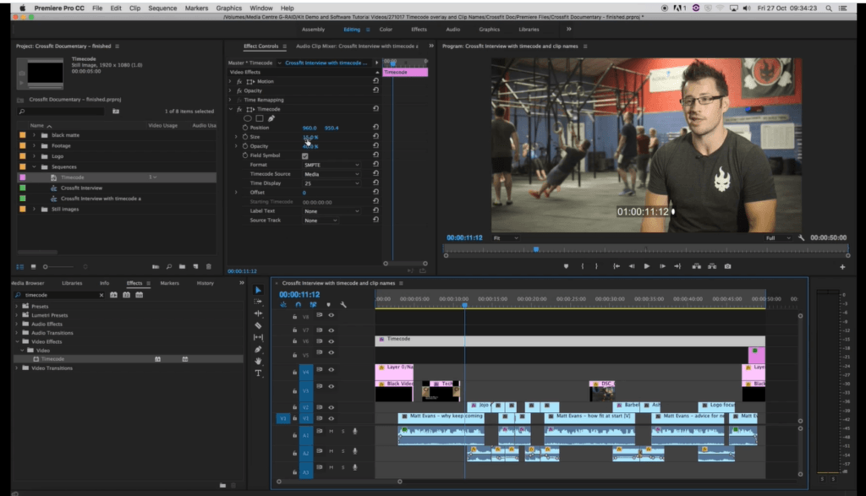
Task: Open the Libraries panel tab
Action: point(72,283)
